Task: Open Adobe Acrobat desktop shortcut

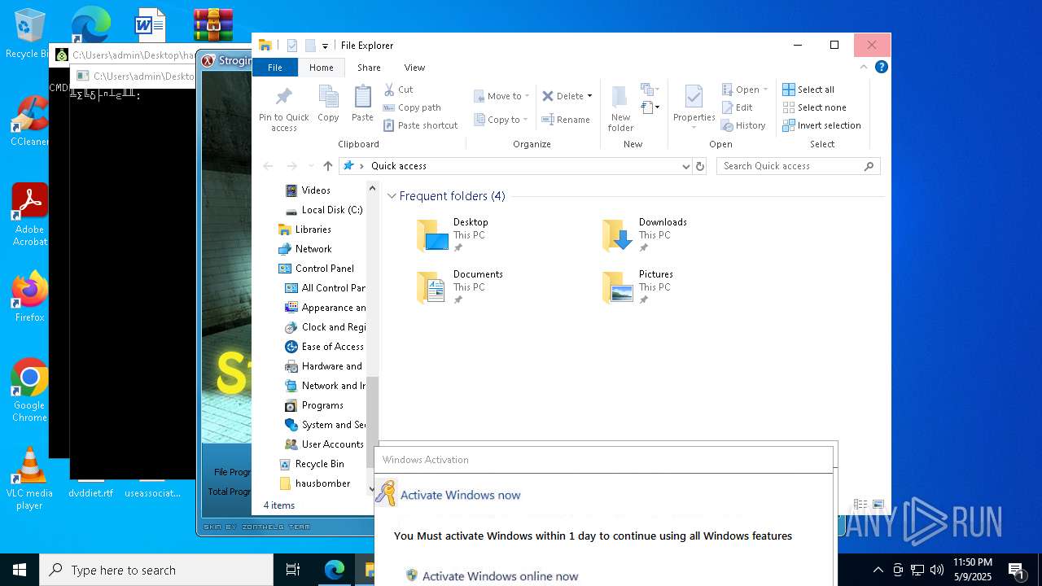Action: (x=29, y=215)
